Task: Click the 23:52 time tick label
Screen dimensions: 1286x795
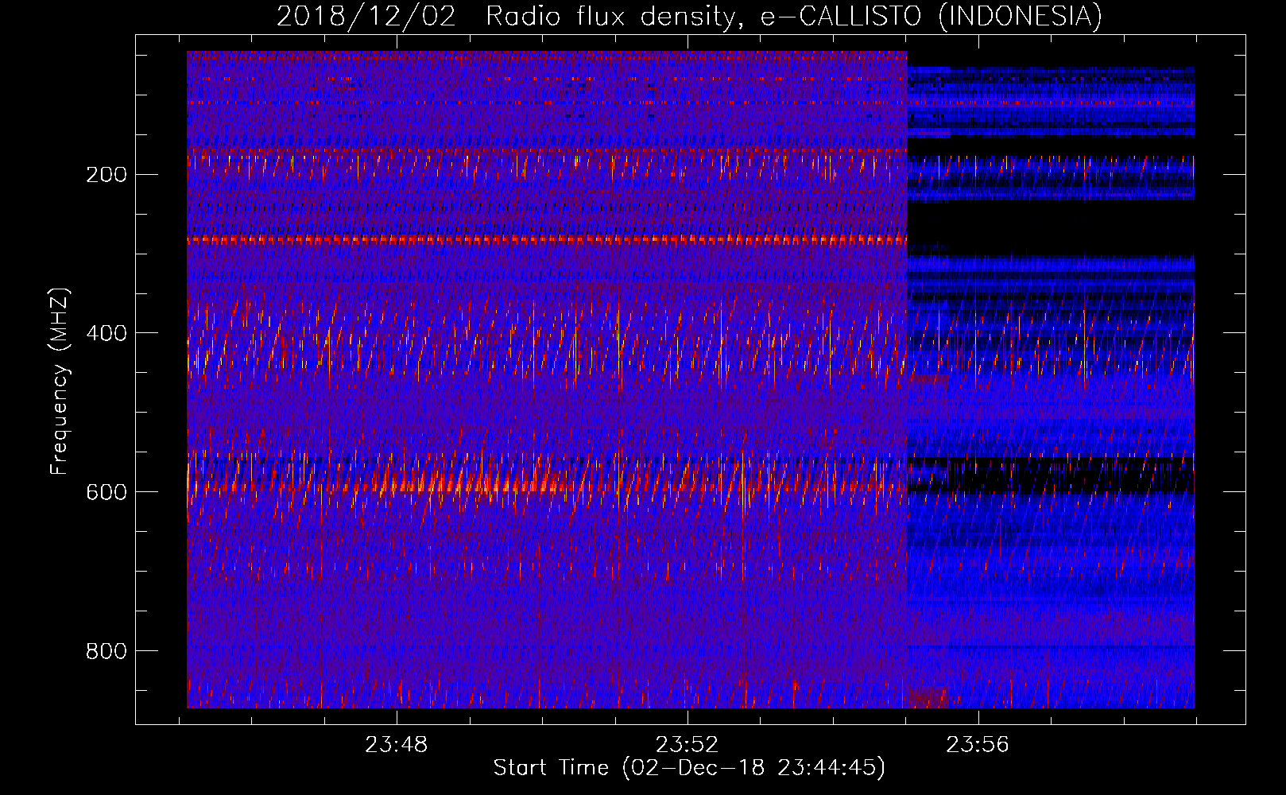Action: pyautogui.click(x=687, y=745)
